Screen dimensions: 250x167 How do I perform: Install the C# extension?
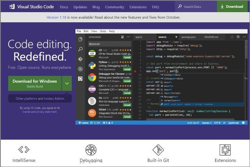click(127, 57)
